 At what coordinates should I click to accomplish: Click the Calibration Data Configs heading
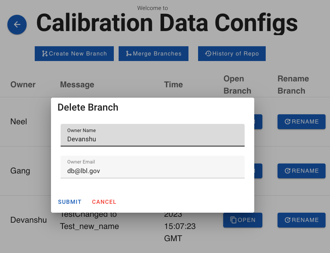(x=167, y=23)
